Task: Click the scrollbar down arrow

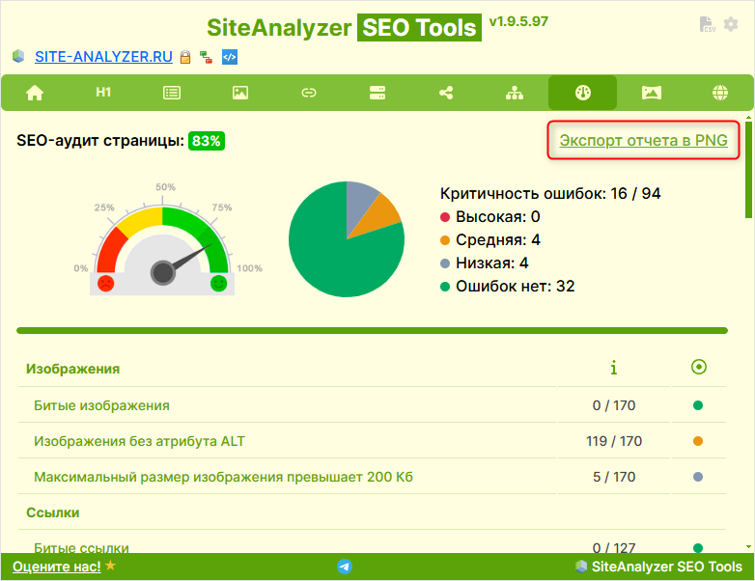Action: pos(749,547)
